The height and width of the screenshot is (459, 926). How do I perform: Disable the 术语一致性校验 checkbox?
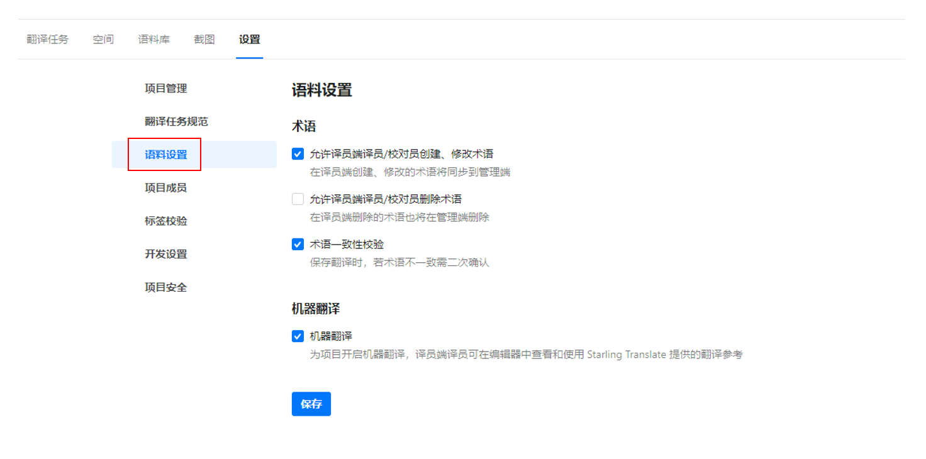[x=298, y=245]
